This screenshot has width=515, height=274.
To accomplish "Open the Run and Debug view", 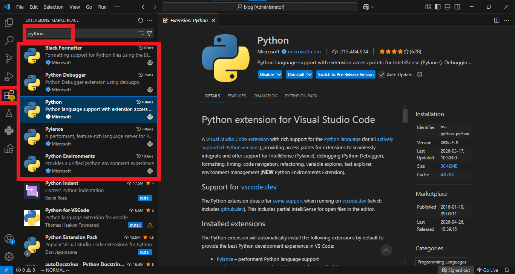I will coord(9,76).
